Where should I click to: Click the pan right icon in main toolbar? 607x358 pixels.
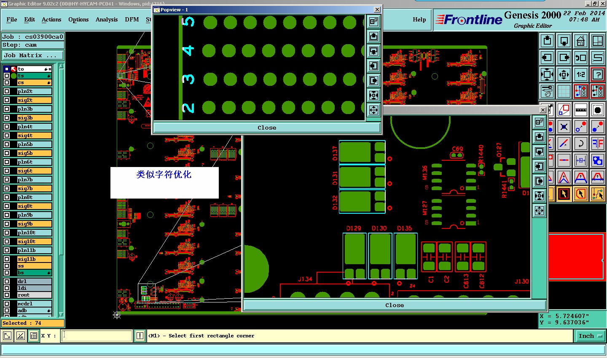[x=564, y=58]
